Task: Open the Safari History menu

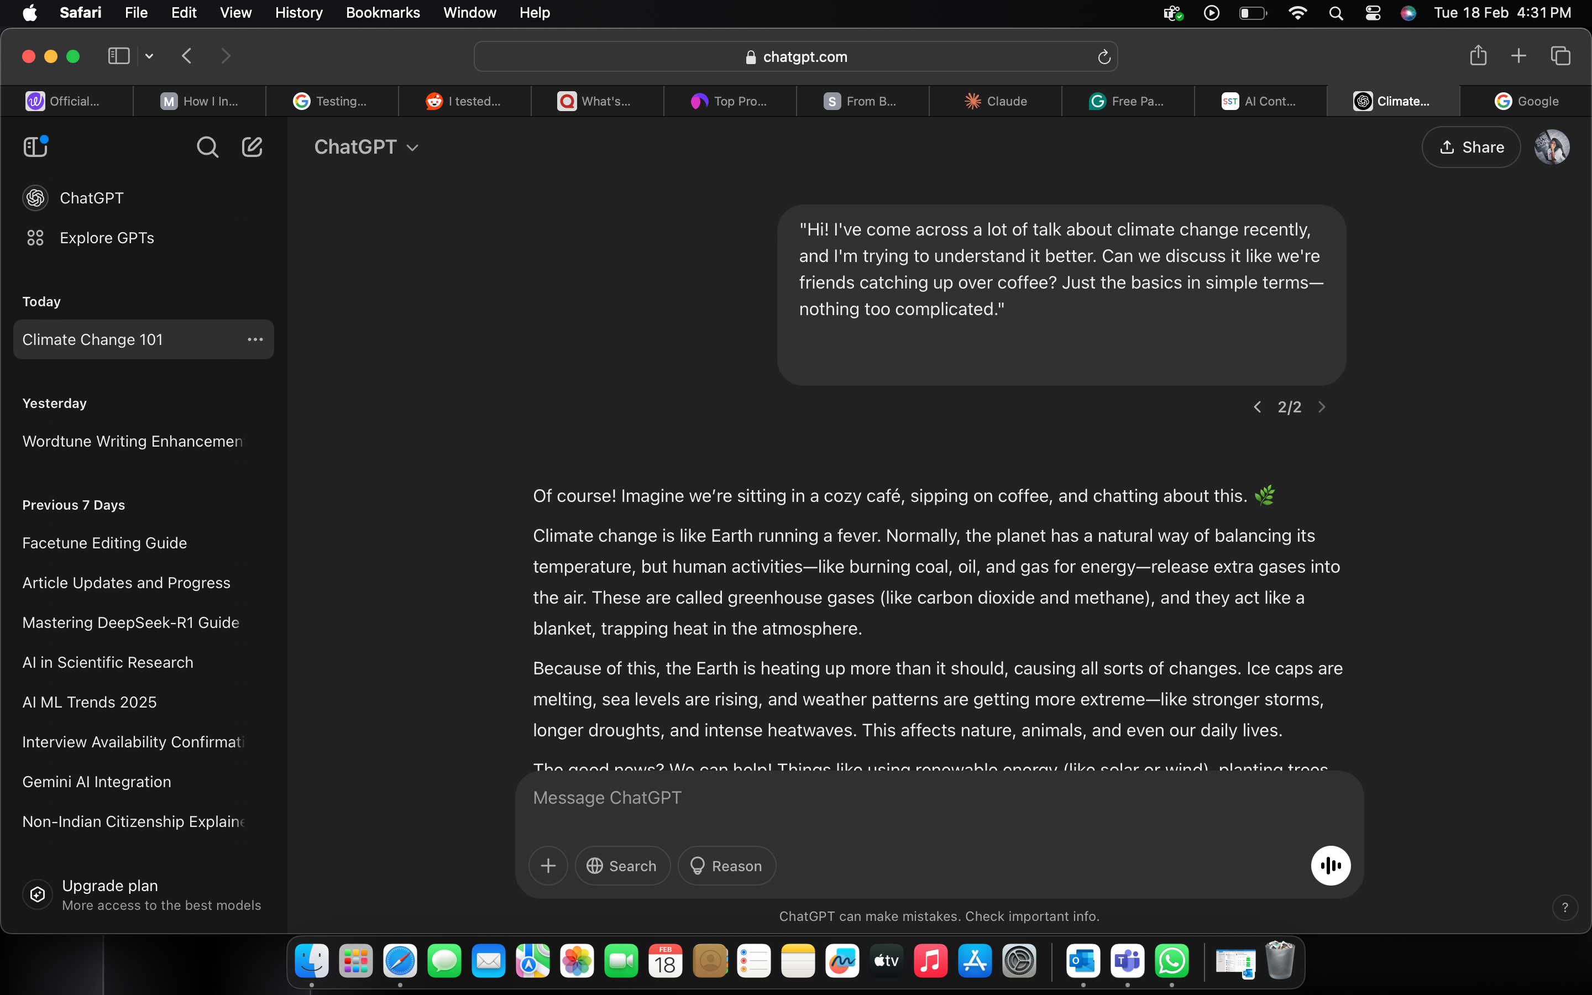Action: (298, 13)
